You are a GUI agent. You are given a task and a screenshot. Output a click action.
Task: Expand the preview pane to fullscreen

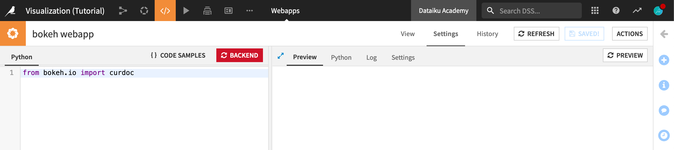coord(281,56)
